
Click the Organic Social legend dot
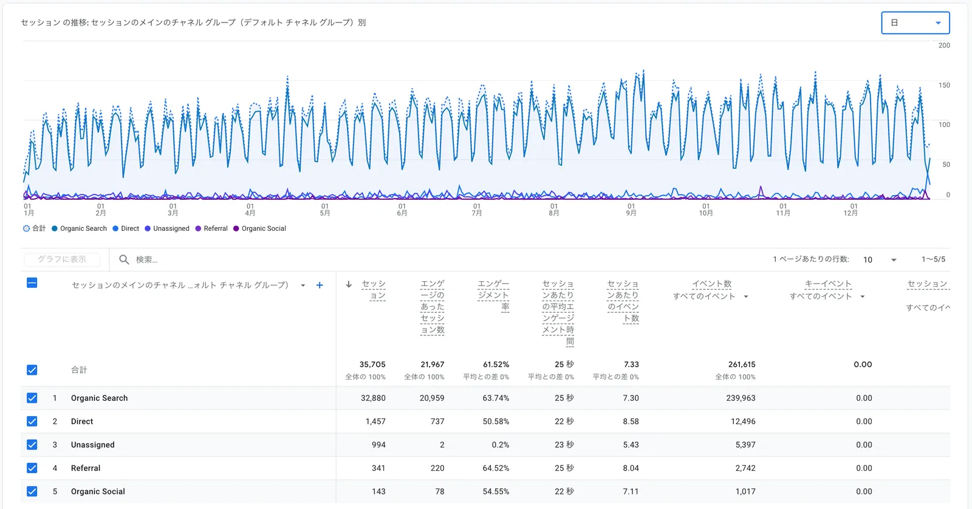tap(236, 228)
